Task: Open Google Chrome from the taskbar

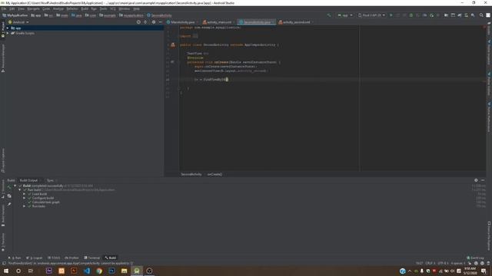Action: (x=99, y=271)
